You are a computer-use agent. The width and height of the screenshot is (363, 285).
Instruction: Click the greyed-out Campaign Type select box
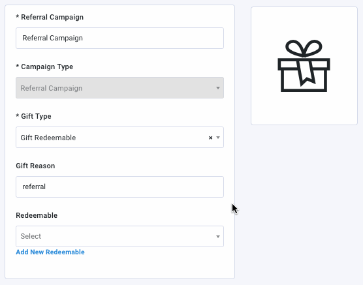119,87
